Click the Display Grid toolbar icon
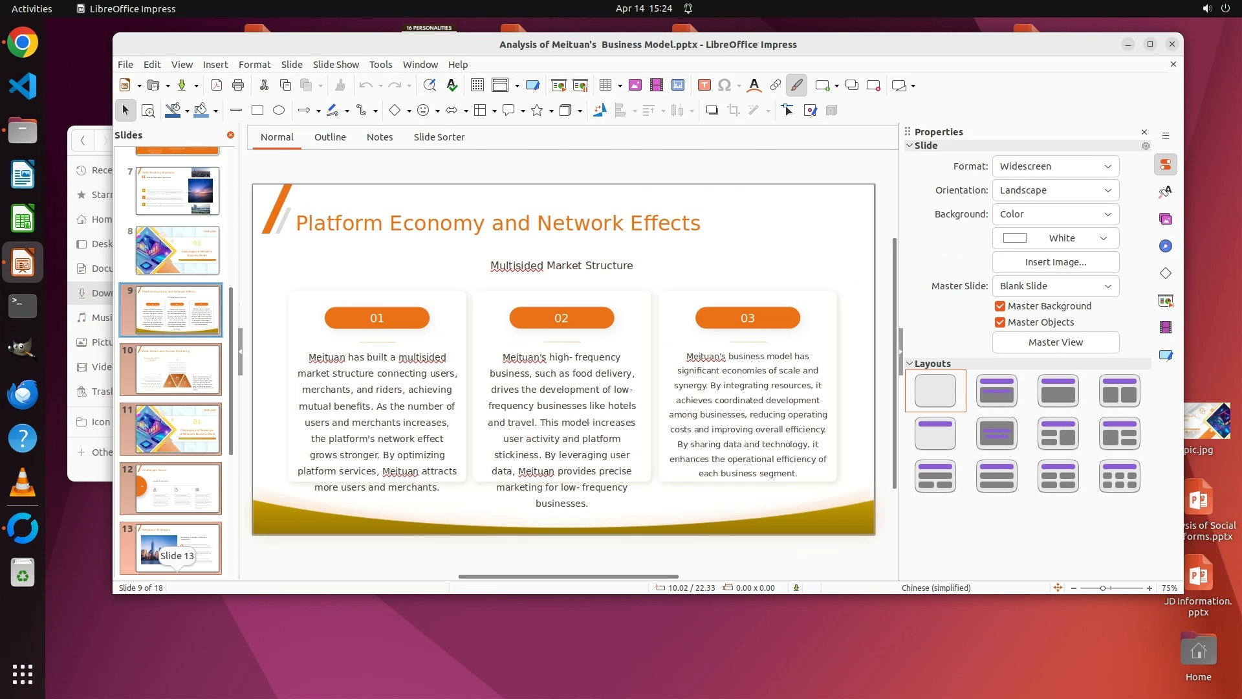The width and height of the screenshot is (1242, 699). tap(477, 85)
